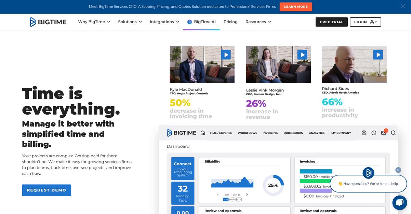The height and width of the screenshot is (214, 411).
Task: Open the Pricing page
Action: click(x=230, y=22)
